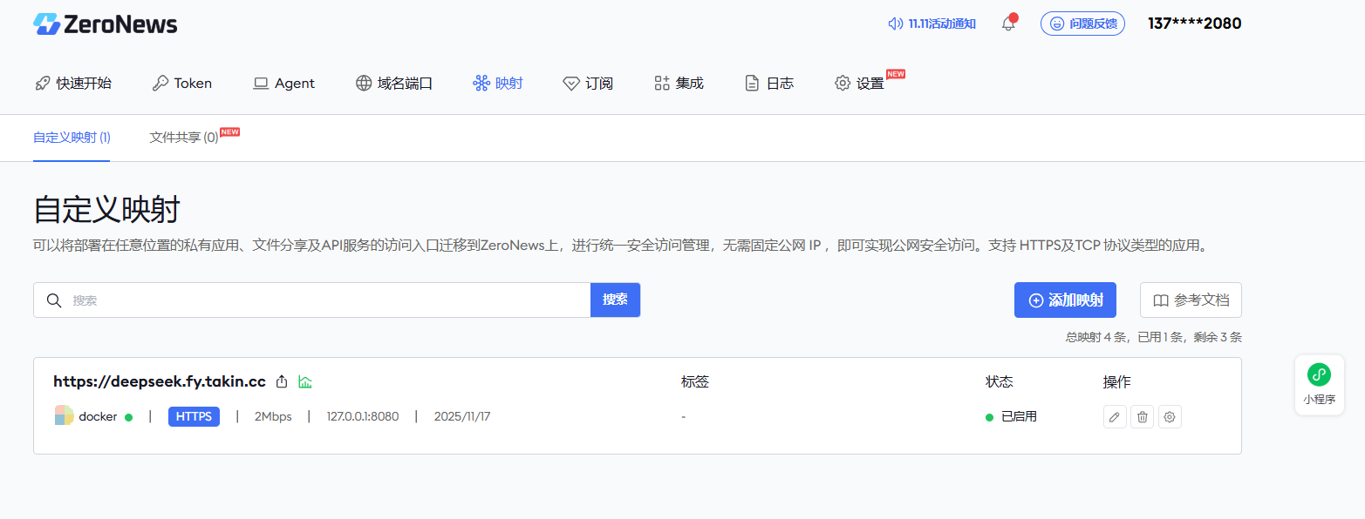
Task: Open account menu 137****2080
Action: coord(1194,24)
